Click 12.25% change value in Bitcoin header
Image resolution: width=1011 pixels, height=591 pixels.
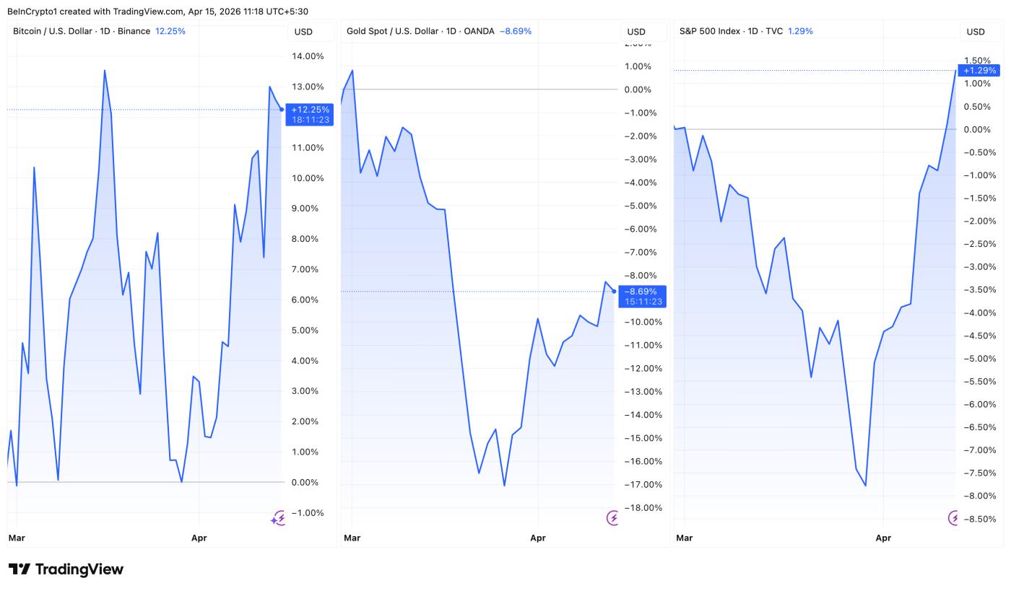click(x=170, y=31)
